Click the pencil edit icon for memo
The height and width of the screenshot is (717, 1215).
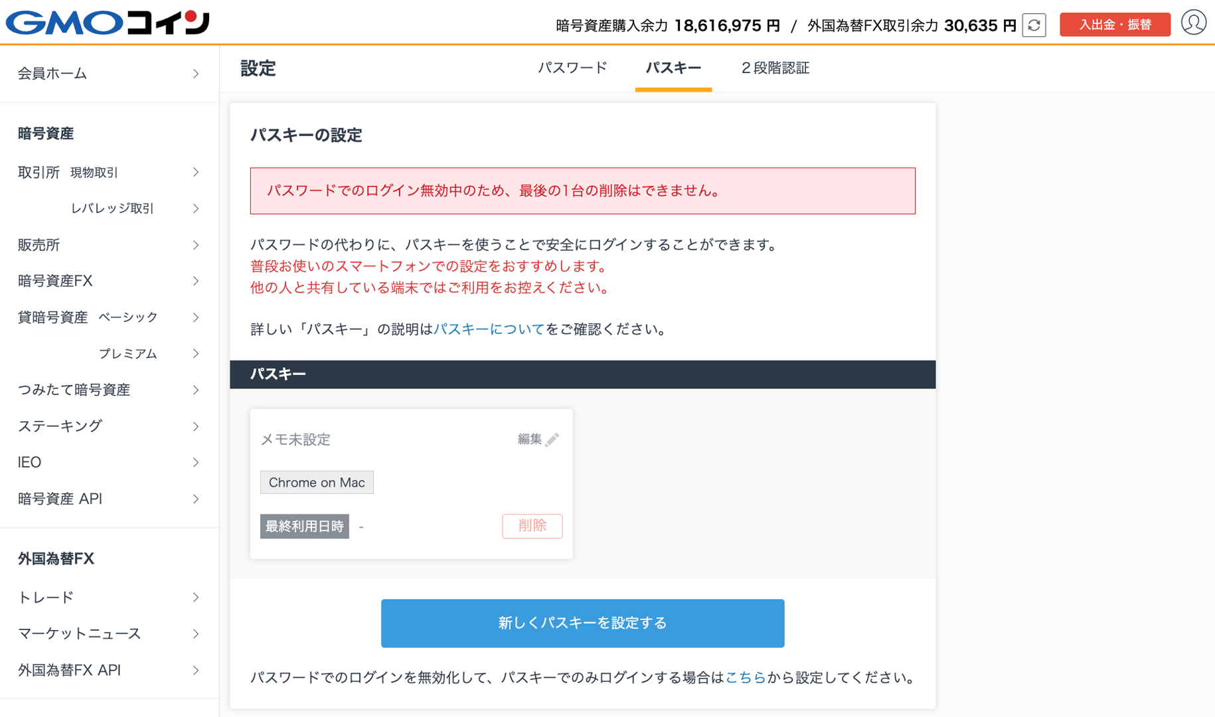pyautogui.click(x=552, y=439)
